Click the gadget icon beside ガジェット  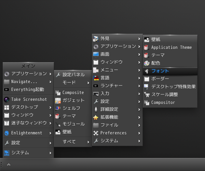point(58,101)
